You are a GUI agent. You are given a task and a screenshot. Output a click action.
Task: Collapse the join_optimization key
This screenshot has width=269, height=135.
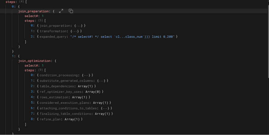[x=35, y=61]
